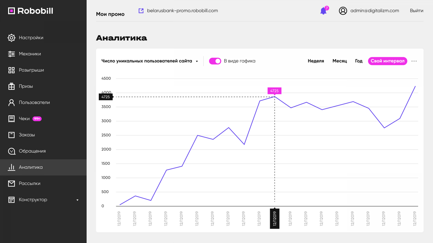The image size is (433, 243).
Task: Click the Пользователи person icon
Action: pos(11,103)
